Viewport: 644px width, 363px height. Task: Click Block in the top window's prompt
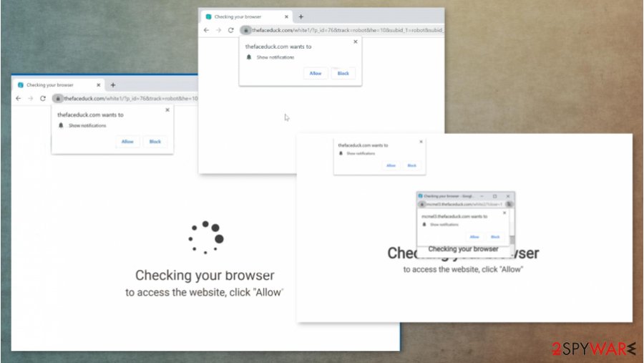tap(343, 73)
